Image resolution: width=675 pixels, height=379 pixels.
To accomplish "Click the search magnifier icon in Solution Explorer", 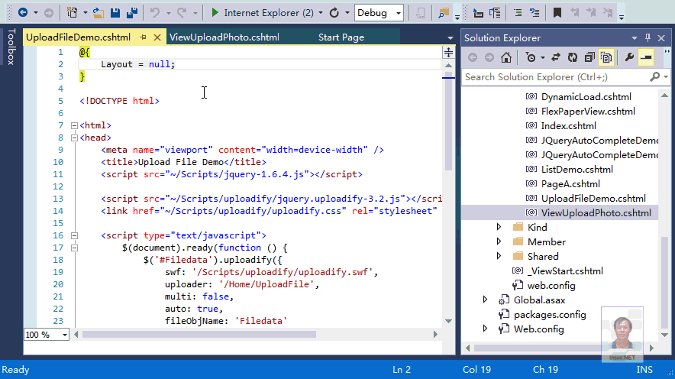I will 655,76.
